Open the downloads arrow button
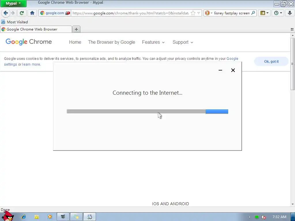 pos(290,13)
